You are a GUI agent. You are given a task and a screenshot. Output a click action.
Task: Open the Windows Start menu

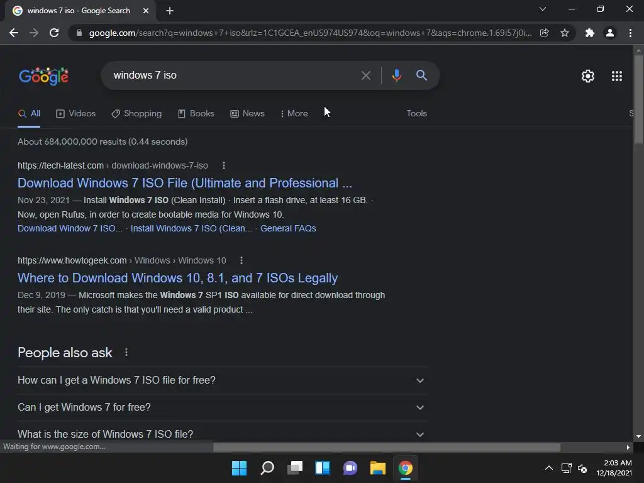tap(239, 468)
